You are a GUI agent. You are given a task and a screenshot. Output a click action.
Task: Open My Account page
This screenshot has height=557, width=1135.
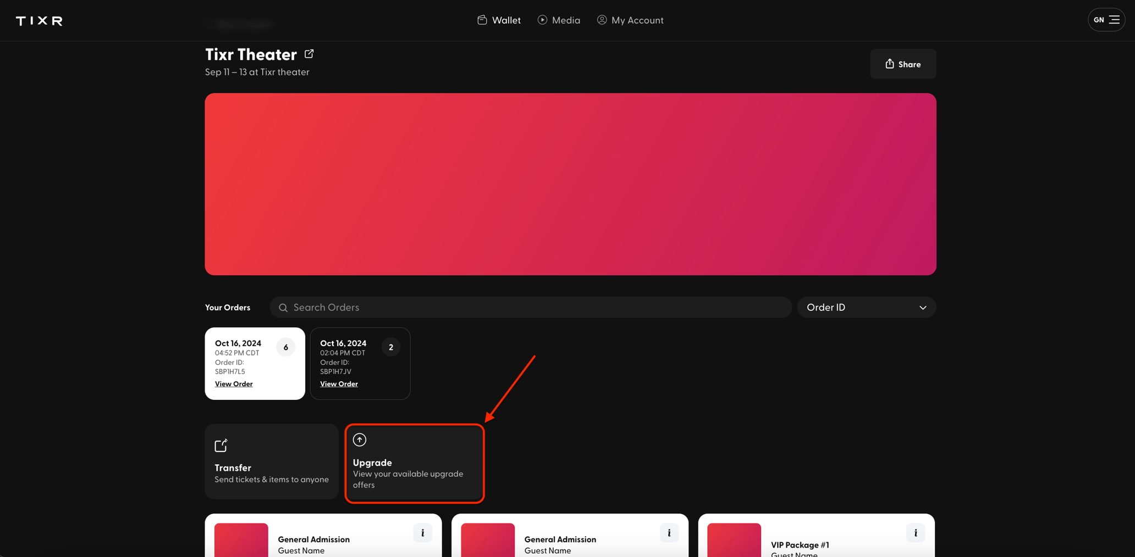(x=630, y=20)
